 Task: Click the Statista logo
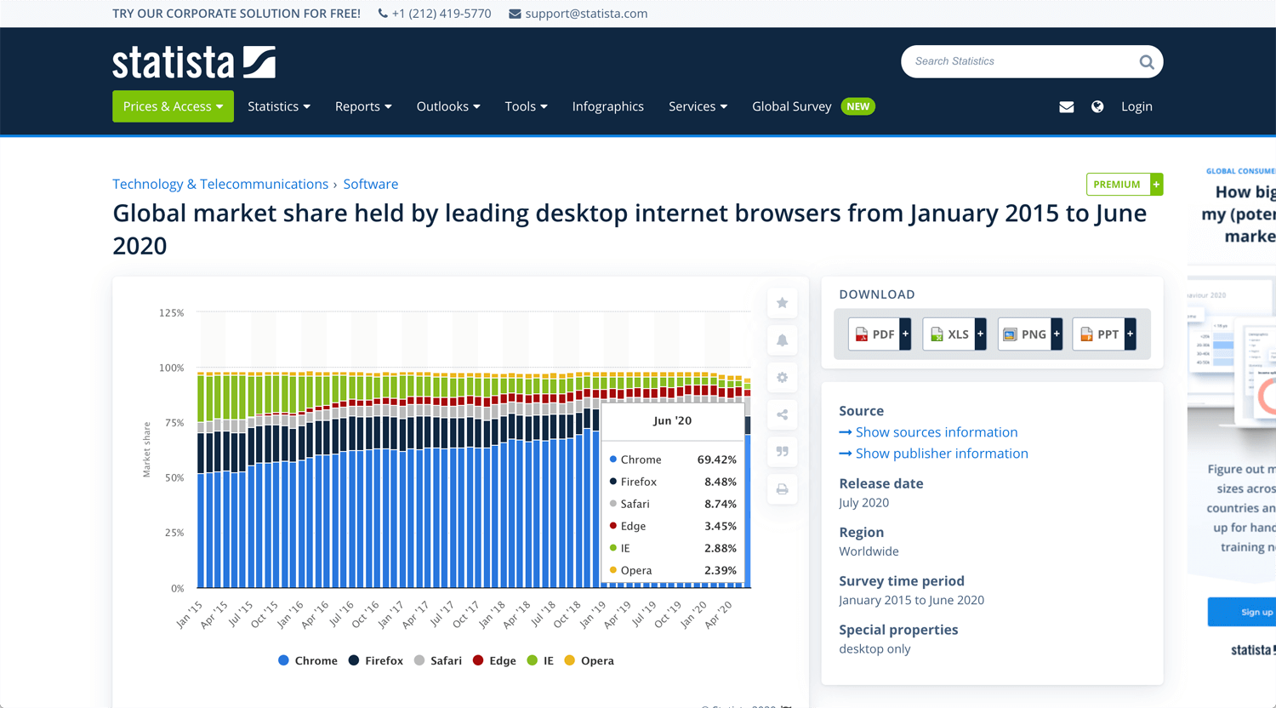pyautogui.click(x=194, y=63)
